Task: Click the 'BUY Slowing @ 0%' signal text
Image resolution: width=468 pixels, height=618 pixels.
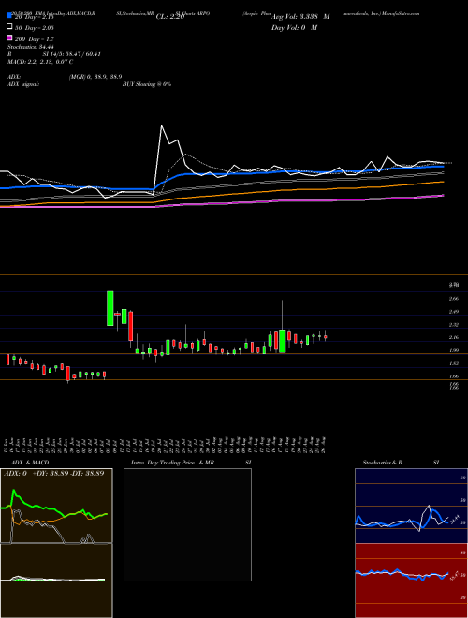Action: tap(147, 84)
